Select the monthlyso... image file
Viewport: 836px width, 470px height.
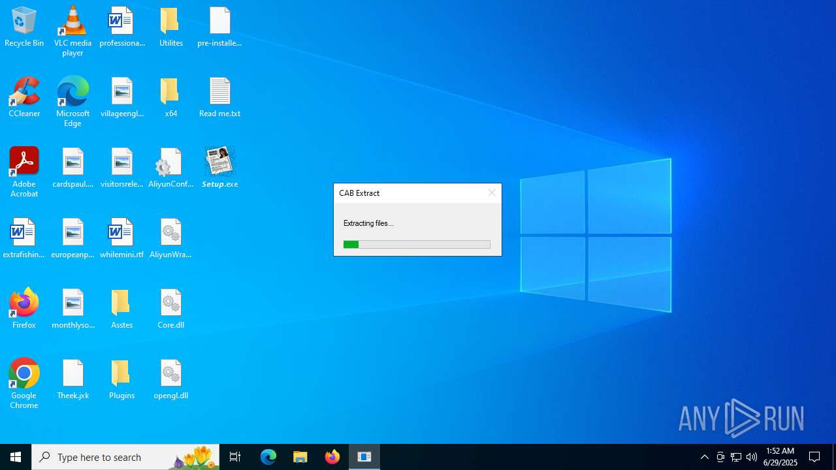click(x=72, y=309)
